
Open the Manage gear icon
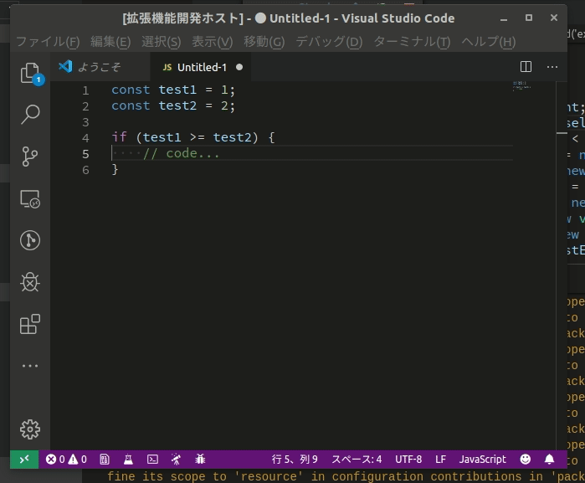tap(30, 429)
